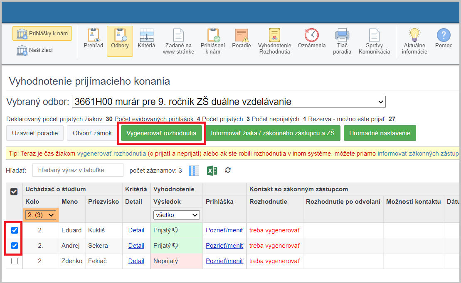Open Pozrieť/meniť for Andrej Sekera
This screenshot has width=461, height=283.
point(224,246)
